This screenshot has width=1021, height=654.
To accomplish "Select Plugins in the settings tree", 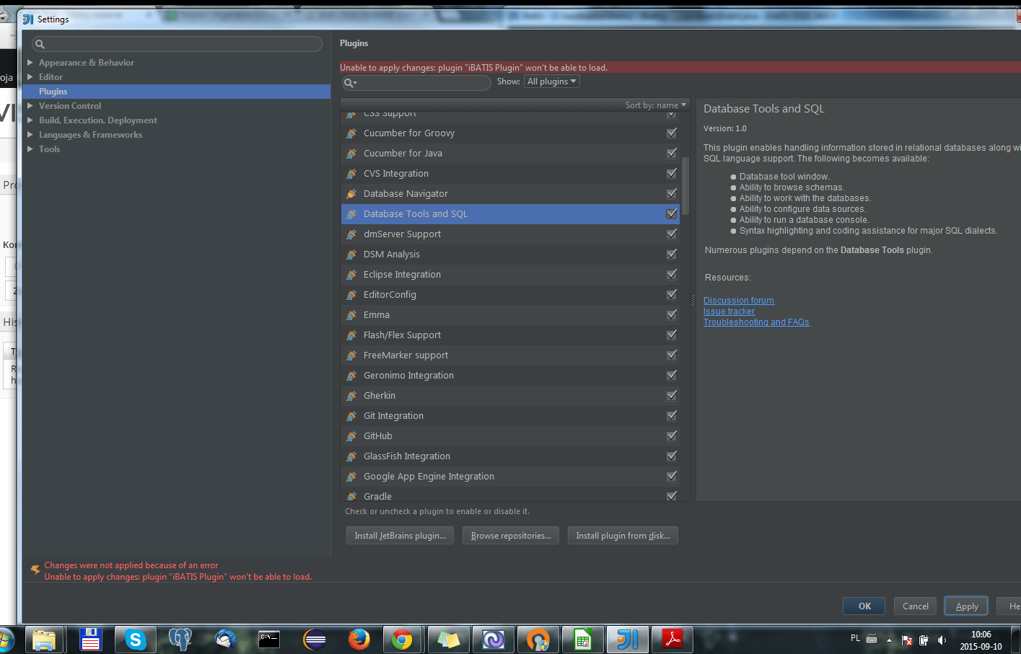I will coord(176,92).
